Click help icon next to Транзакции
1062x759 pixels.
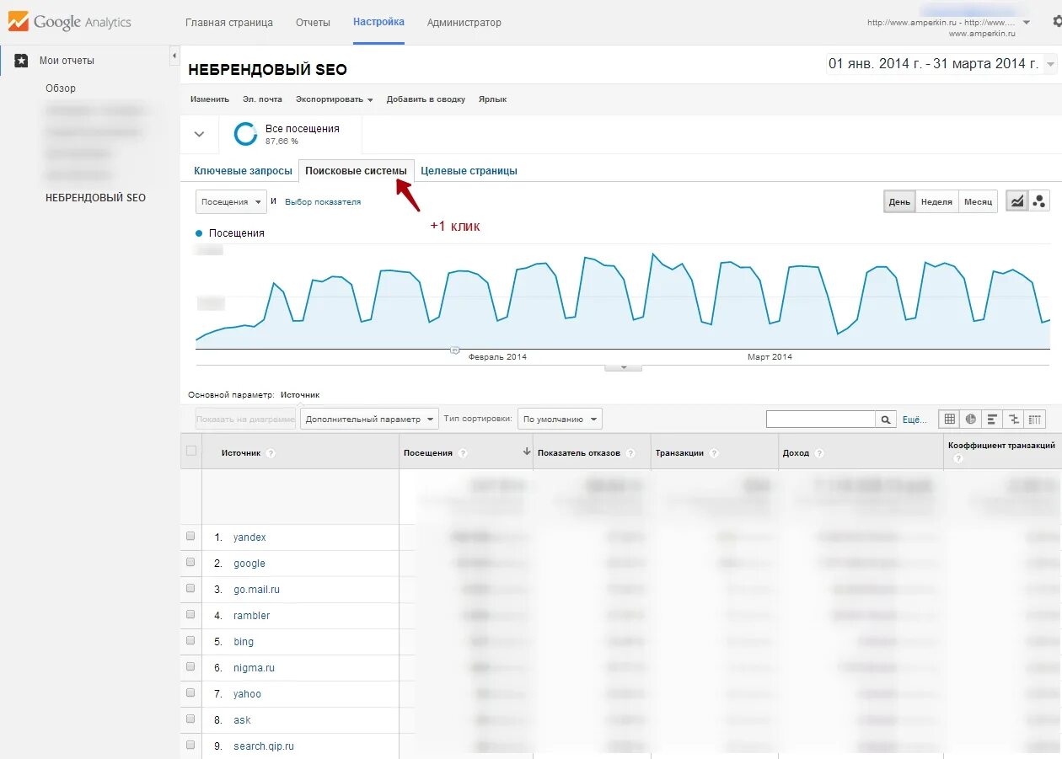[x=714, y=453]
